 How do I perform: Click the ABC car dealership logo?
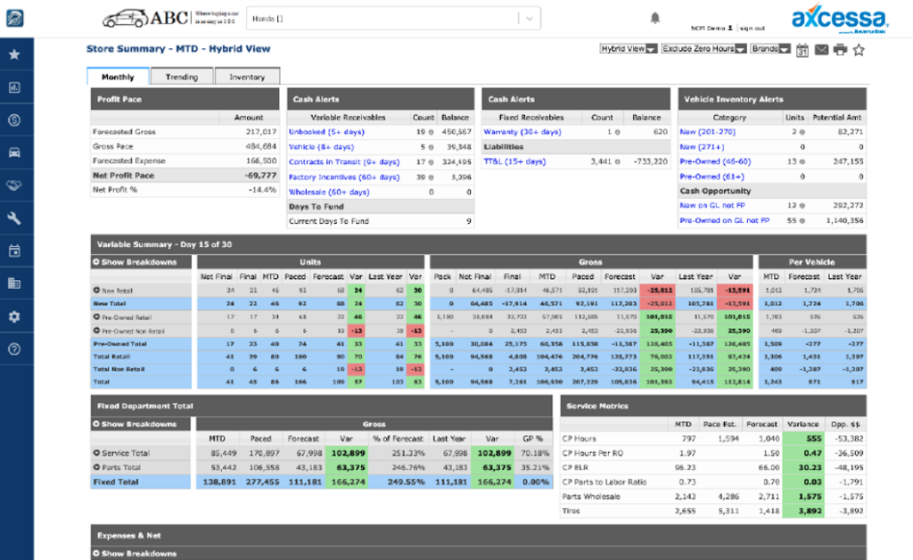pyautogui.click(x=169, y=18)
